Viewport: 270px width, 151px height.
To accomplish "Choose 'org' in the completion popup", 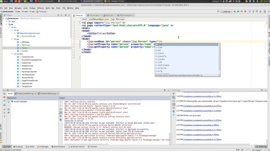I will click(186, 71).
